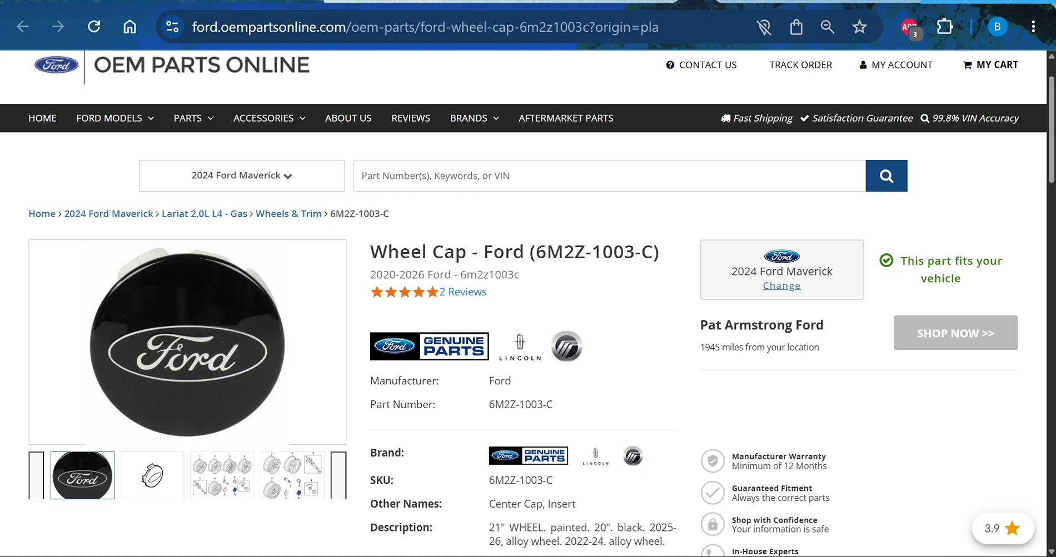Open the Brands dropdown menu
The height and width of the screenshot is (557, 1056).
(475, 118)
